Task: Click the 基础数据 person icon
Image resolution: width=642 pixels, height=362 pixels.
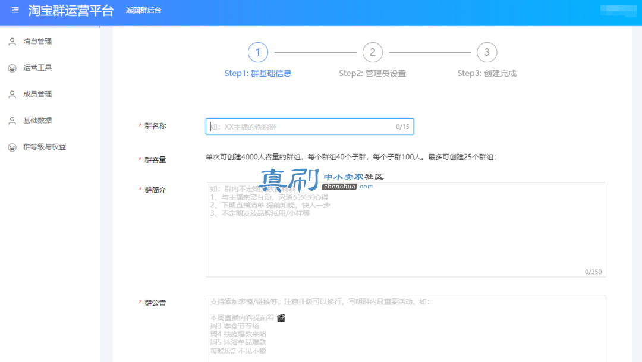Action: 12,121
